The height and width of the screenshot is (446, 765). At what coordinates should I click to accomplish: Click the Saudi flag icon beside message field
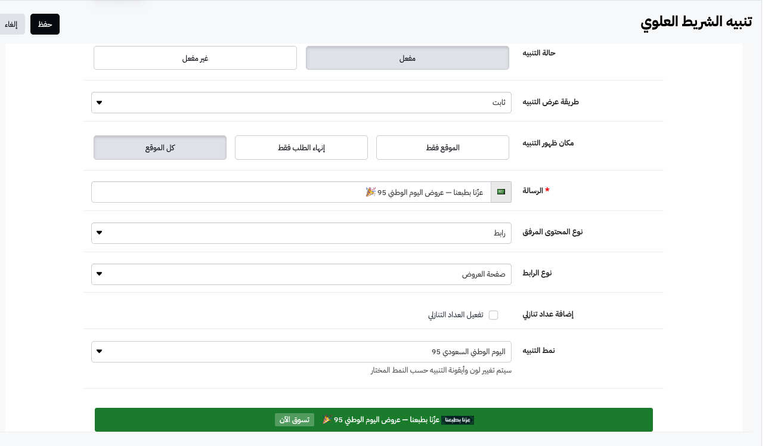(x=501, y=192)
